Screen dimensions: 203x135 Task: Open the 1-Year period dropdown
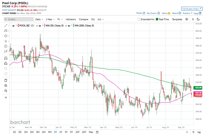point(50,19)
